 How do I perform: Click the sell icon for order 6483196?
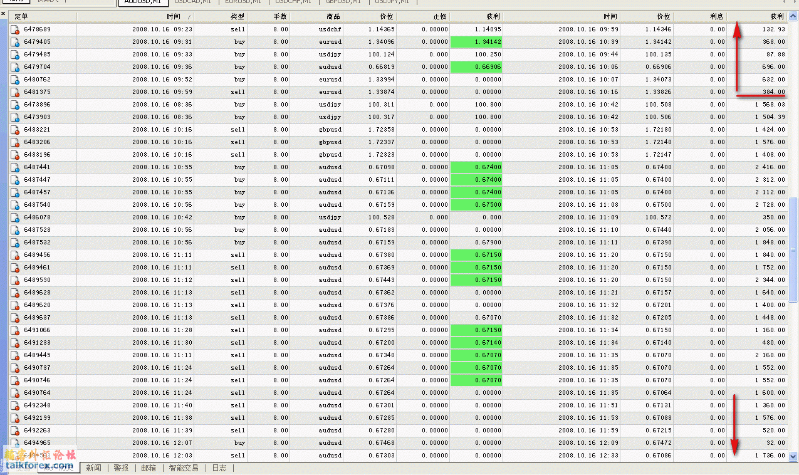[15, 155]
